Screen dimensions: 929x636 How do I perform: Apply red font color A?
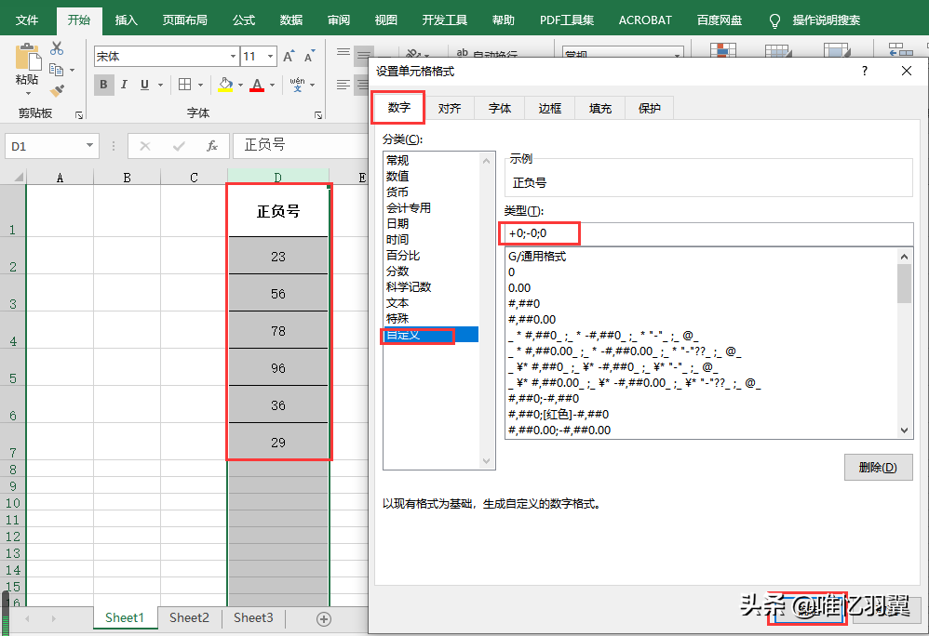pos(257,85)
